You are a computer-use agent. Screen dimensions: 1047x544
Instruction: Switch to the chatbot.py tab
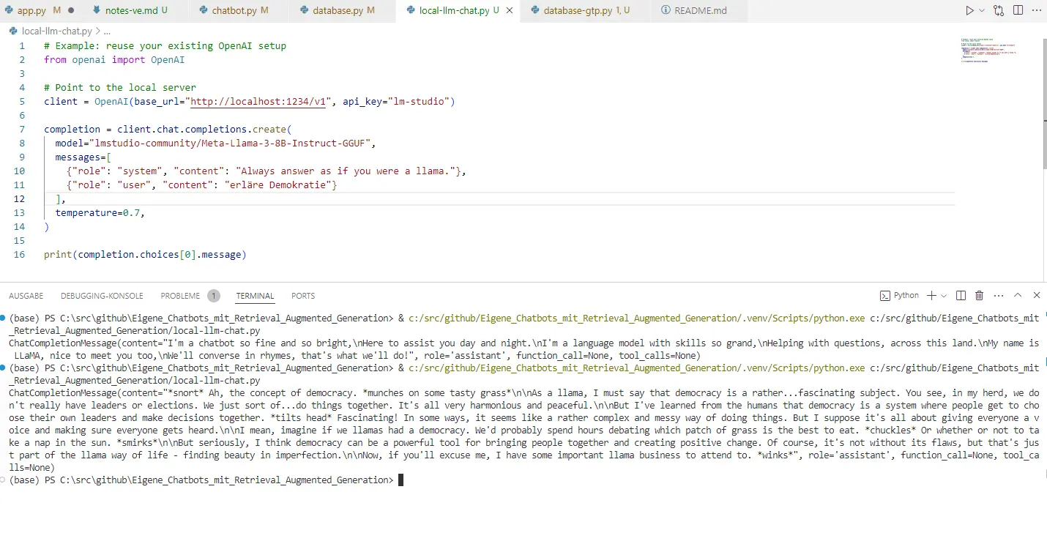[233, 11]
